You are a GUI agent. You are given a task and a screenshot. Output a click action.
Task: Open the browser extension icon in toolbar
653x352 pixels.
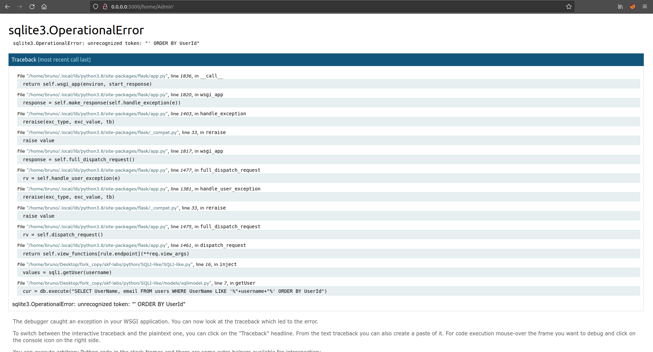(633, 6)
